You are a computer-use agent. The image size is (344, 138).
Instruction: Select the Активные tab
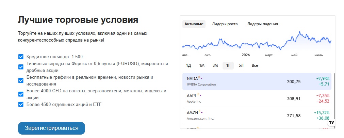[x=194, y=24]
